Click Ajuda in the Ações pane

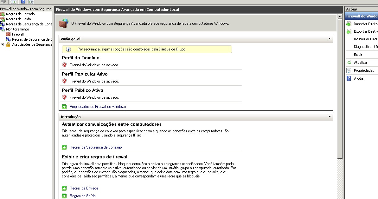point(358,78)
